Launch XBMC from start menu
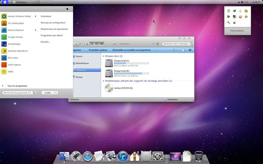This screenshot has height=164, width=263. coord(7,72)
